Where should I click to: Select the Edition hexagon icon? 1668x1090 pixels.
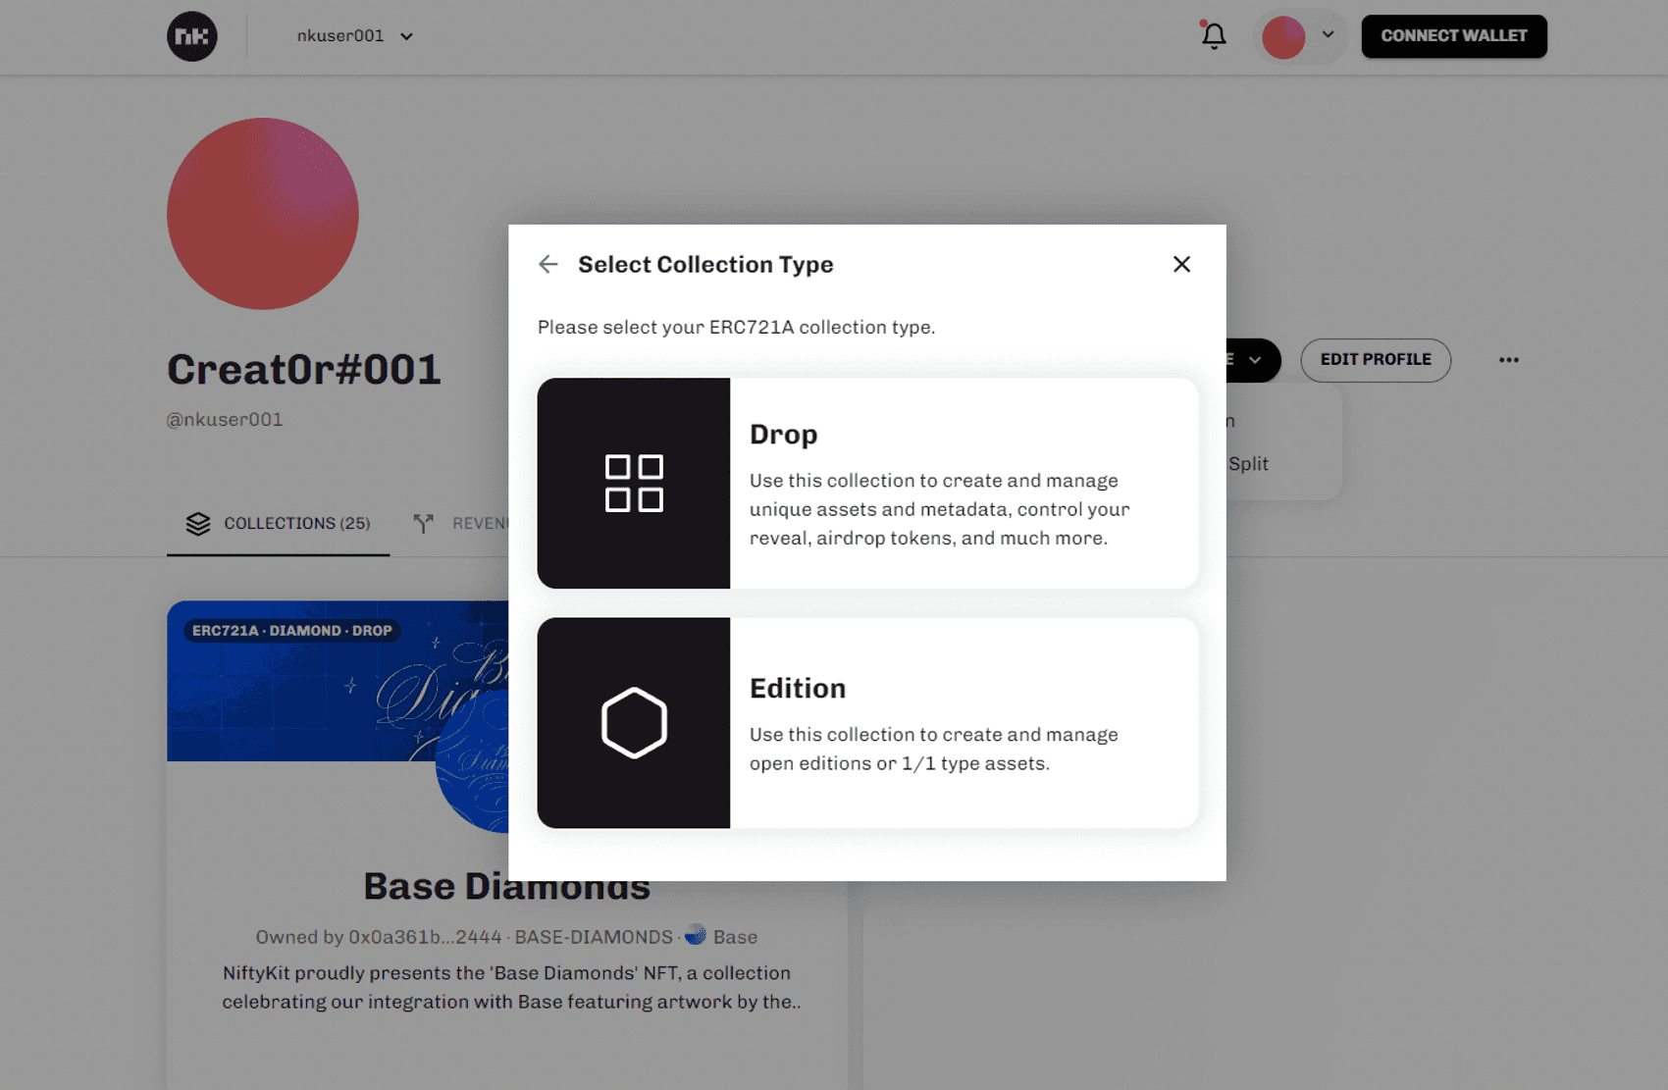click(634, 723)
